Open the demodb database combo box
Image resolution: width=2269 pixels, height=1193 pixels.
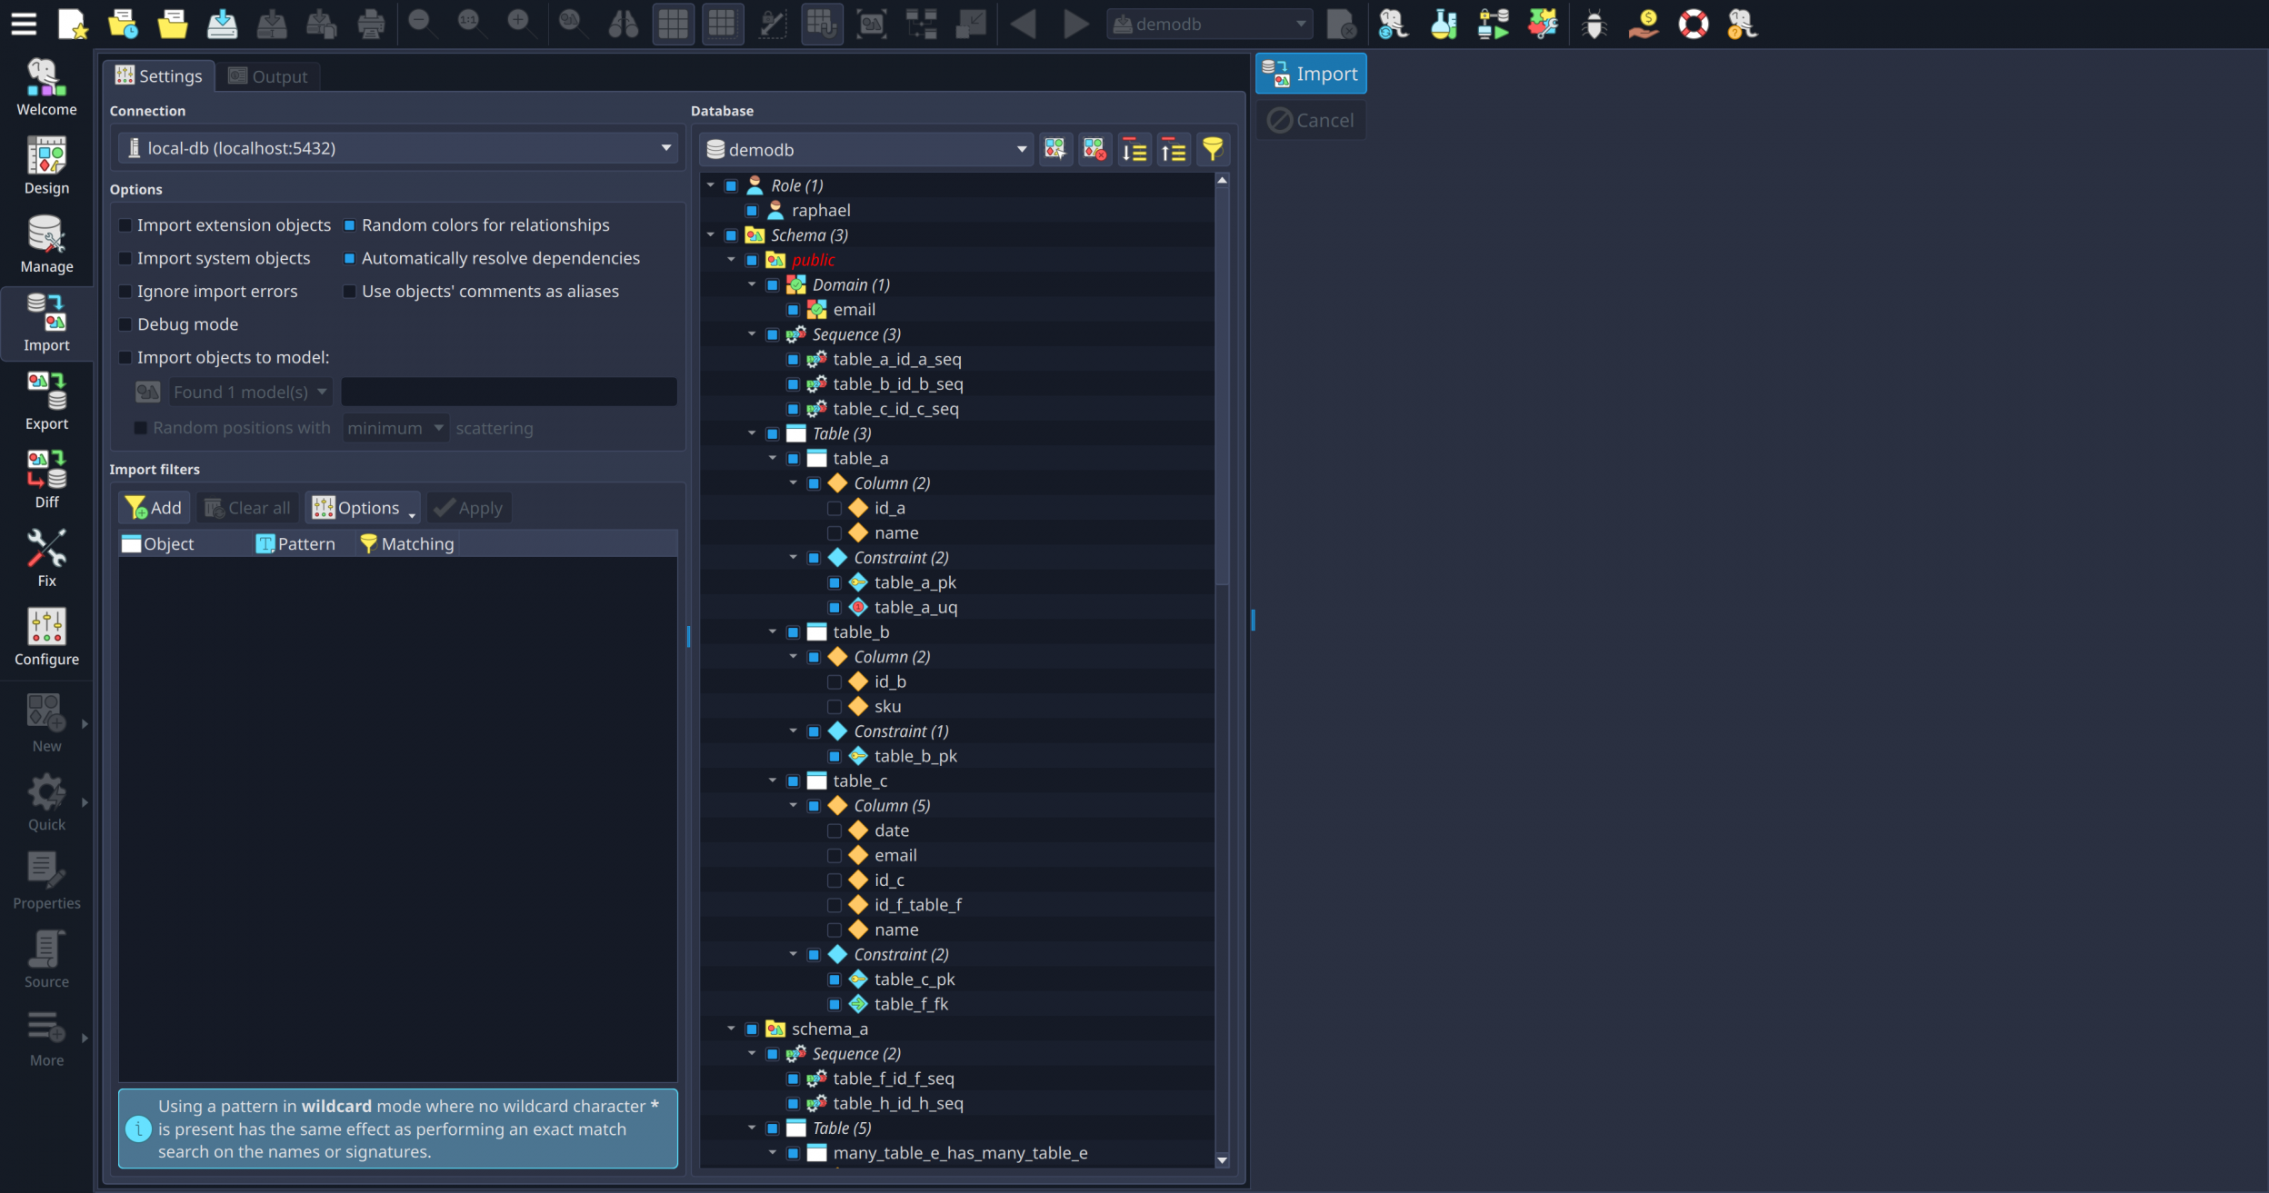pos(865,150)
